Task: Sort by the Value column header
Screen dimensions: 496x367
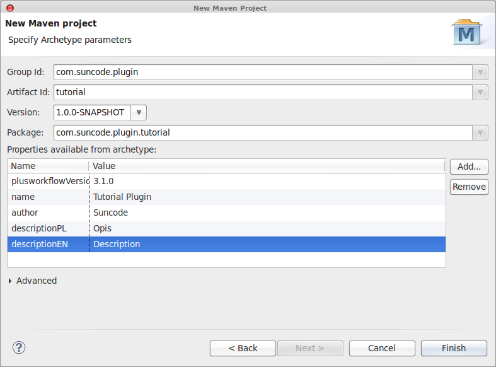Action: pos(267,166)
